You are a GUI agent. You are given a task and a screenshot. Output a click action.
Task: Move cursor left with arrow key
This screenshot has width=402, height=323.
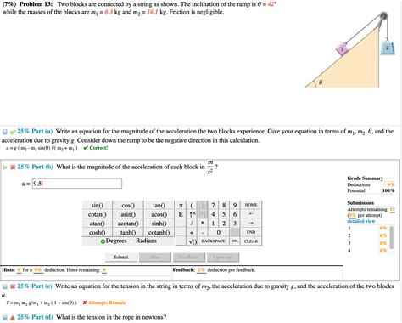[251, 214]
